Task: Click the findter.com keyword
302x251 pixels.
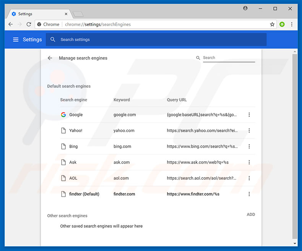Action: pyautogui.click(x=124, y=194)
